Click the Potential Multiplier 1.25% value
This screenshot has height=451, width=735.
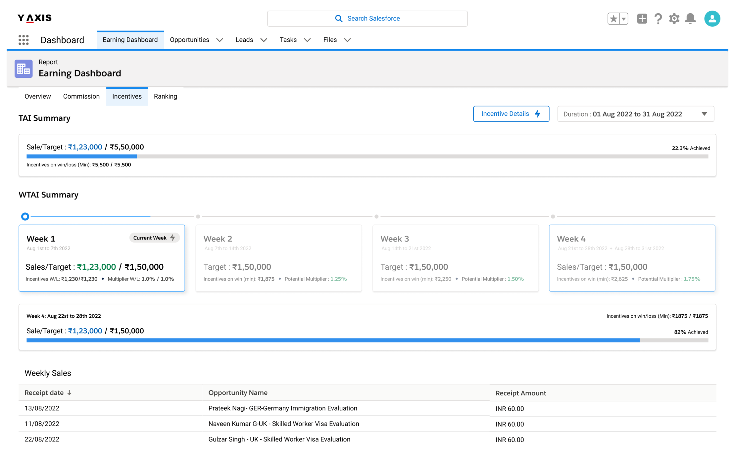click(x=339, y=279)
